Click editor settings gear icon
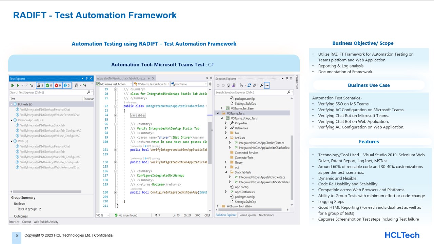 (211, 78)
